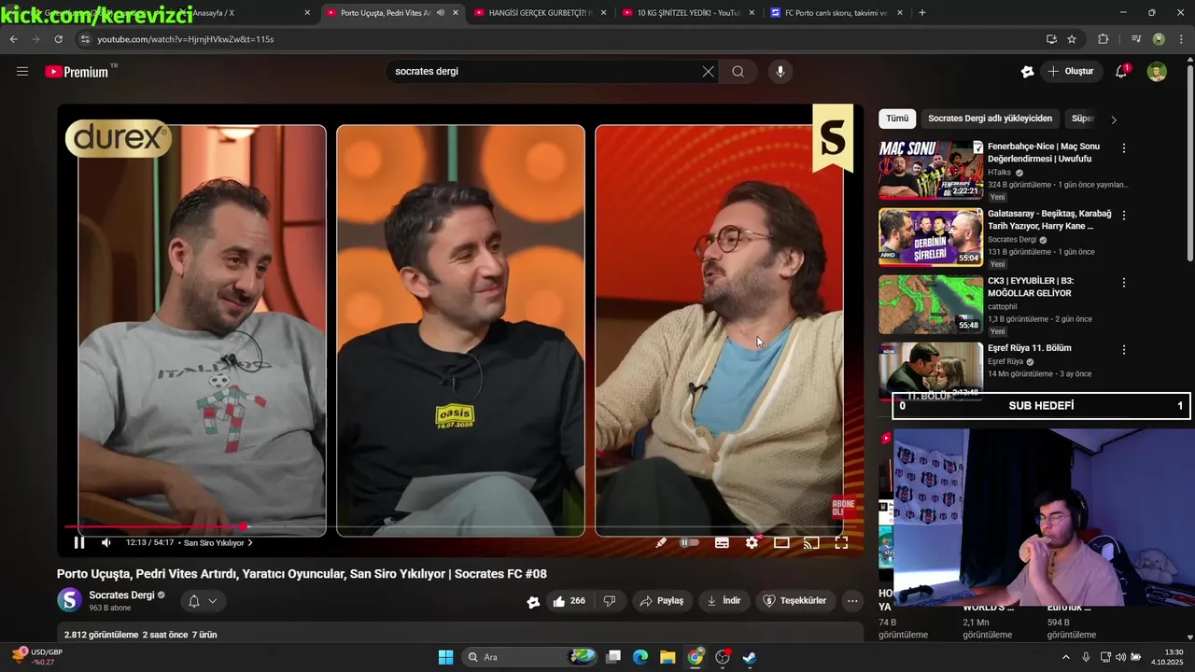Open Eşref Rüya 11. Bölüm video
Screen dimensions: 1195x672
pos(1029,348)
